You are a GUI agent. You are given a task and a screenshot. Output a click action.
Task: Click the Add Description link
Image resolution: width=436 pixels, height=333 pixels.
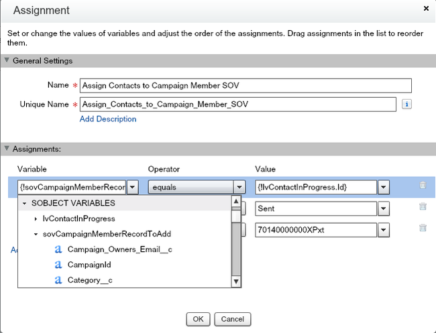(x=107, y=119)
